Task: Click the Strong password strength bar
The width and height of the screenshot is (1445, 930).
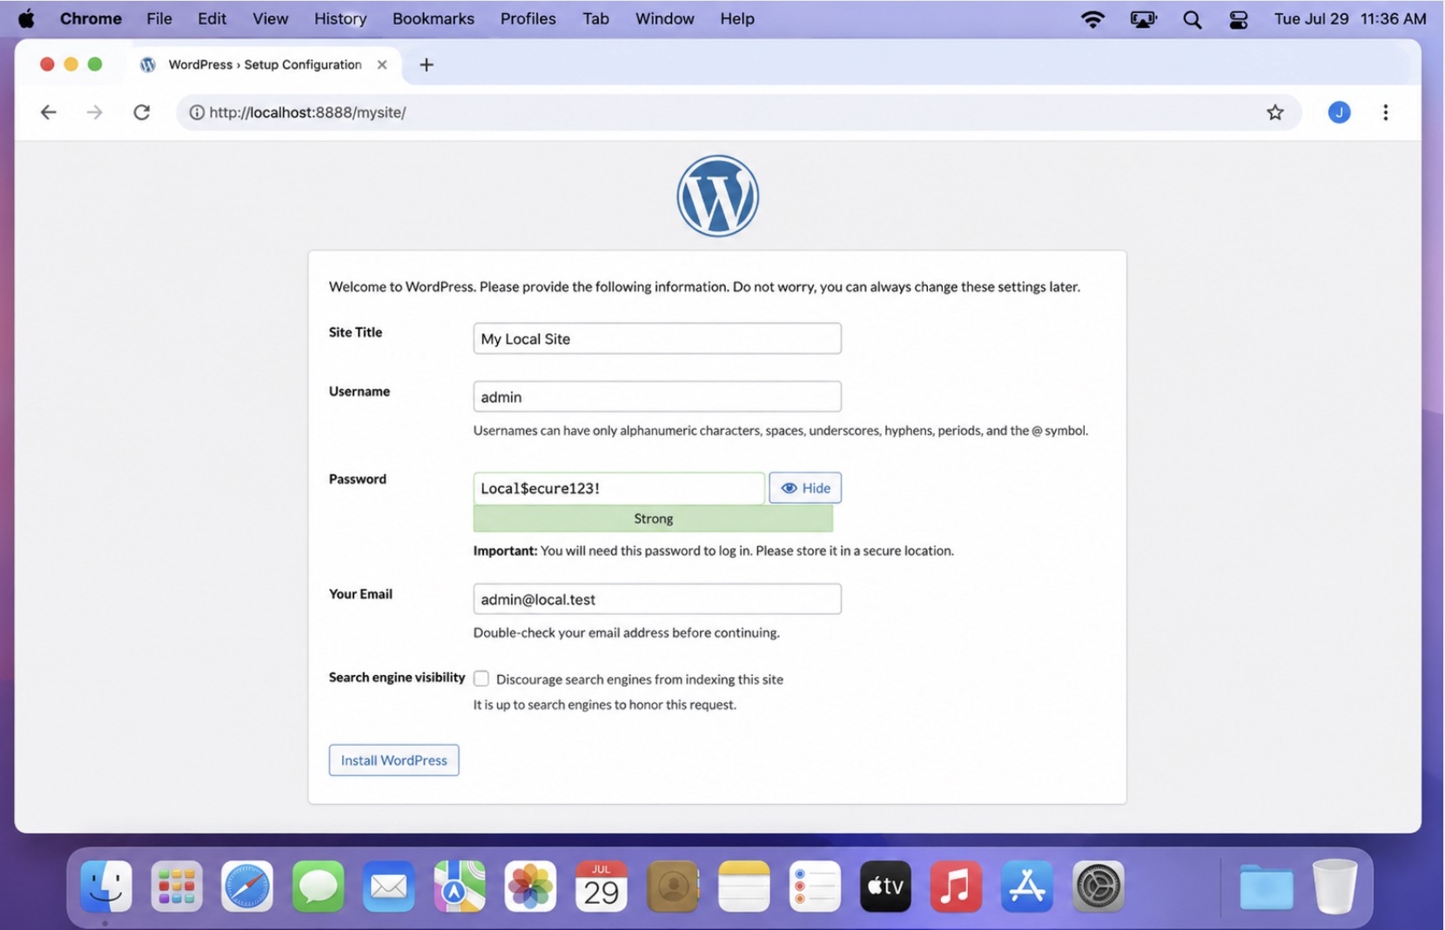Action: click(653, 519)
